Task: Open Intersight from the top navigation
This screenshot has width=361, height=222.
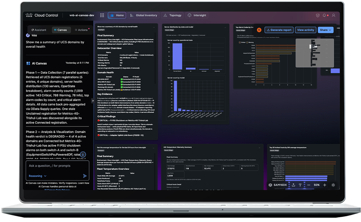Action: coord(197,15)
